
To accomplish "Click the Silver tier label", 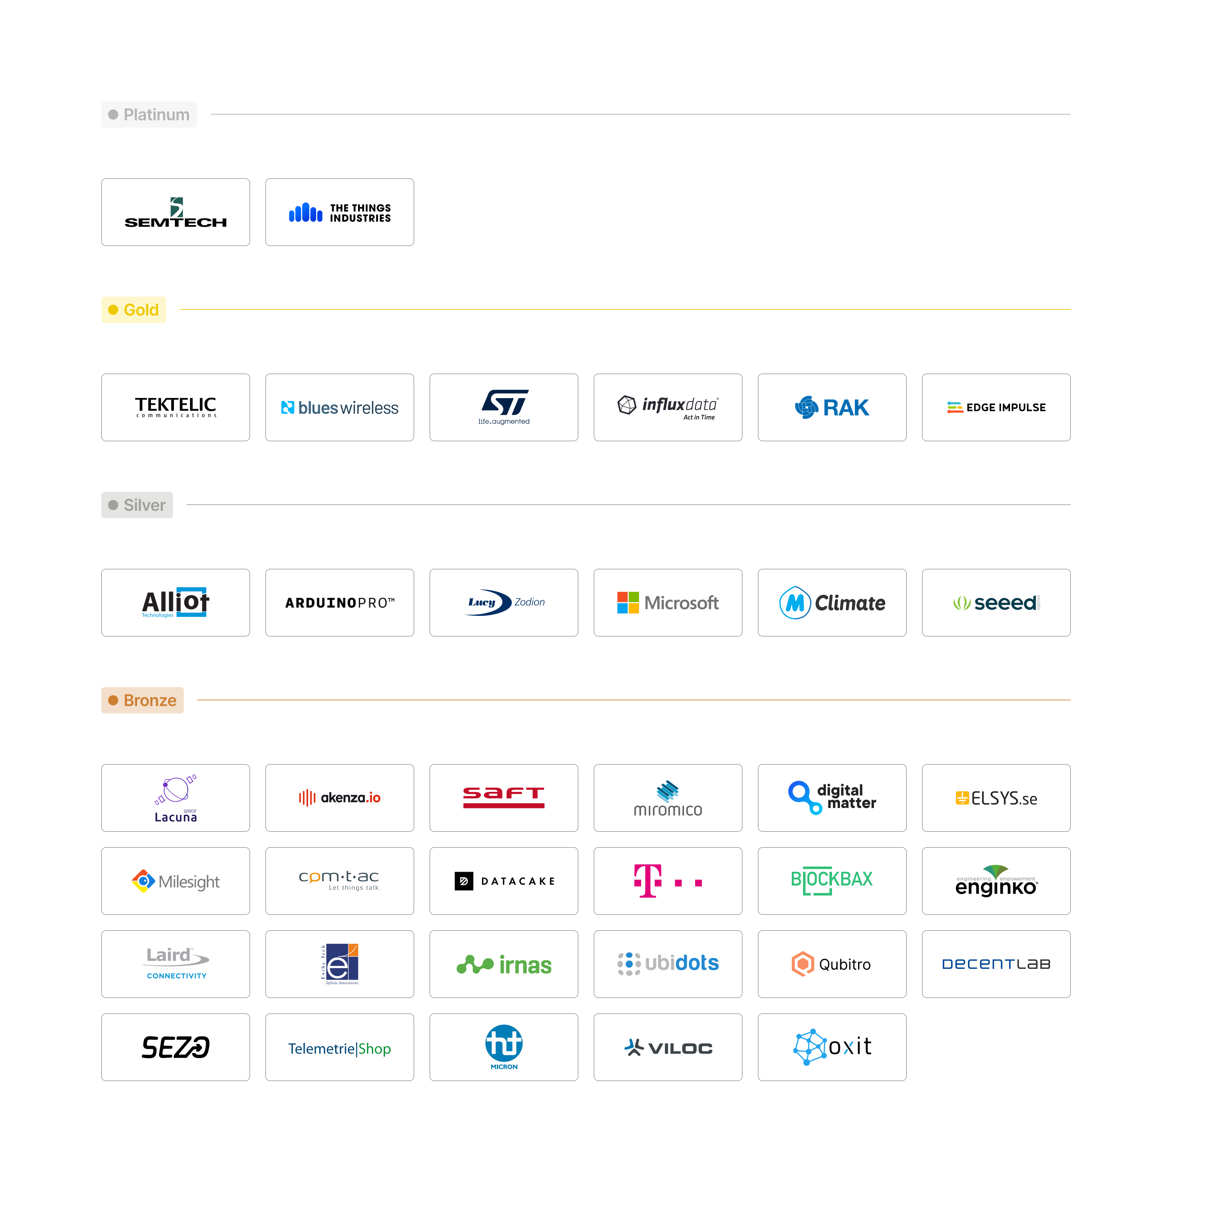I will 137,505.
